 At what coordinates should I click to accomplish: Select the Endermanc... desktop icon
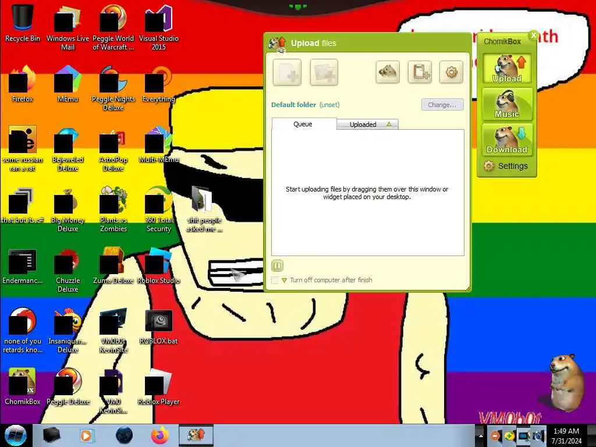[x=23, y=266]
